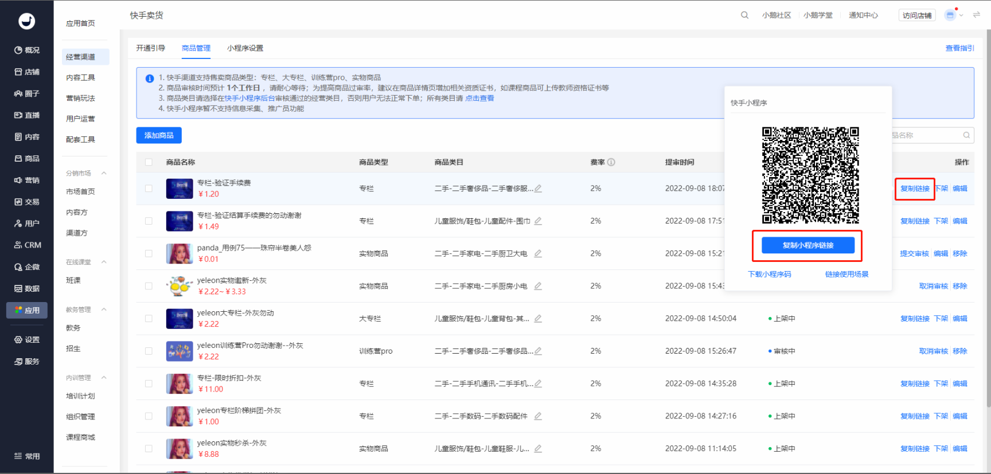Click the 点击查看 link in notice
The image size is (991, 474).
pyautogui.click(x=479, y=98)
